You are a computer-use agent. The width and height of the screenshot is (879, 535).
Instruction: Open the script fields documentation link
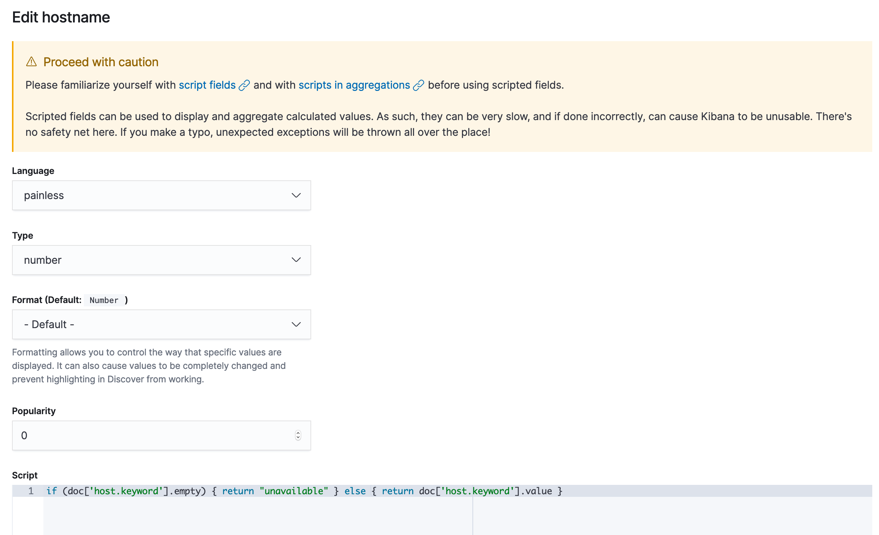(207, 85)
